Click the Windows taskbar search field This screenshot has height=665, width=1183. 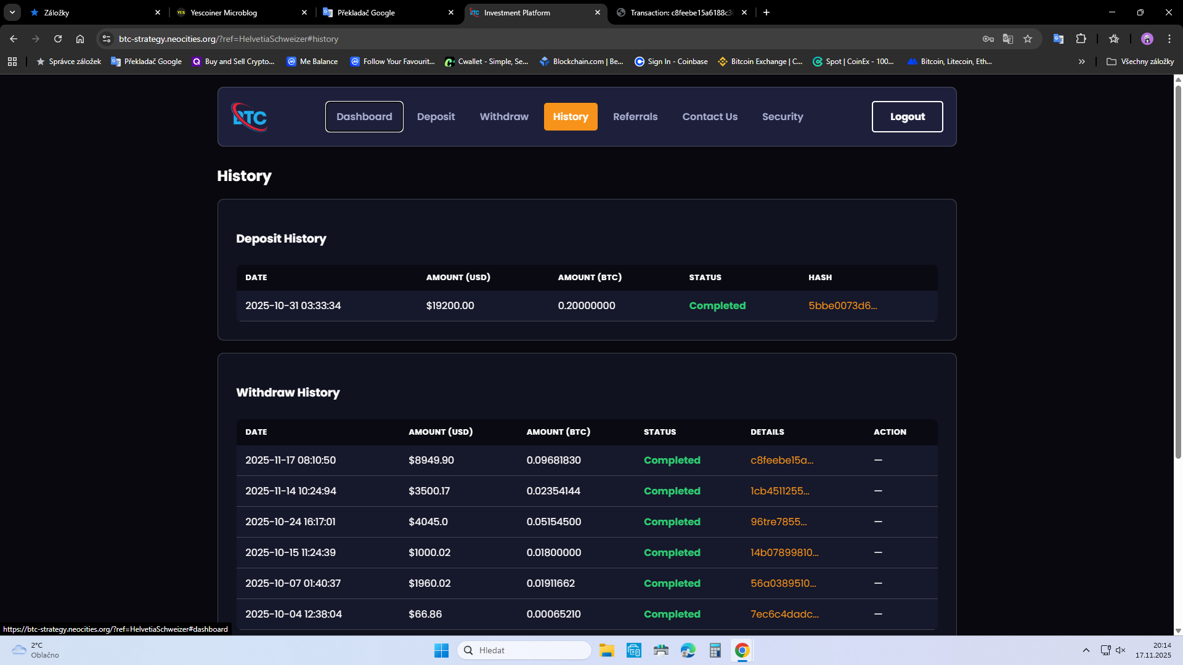click(524, 650)
